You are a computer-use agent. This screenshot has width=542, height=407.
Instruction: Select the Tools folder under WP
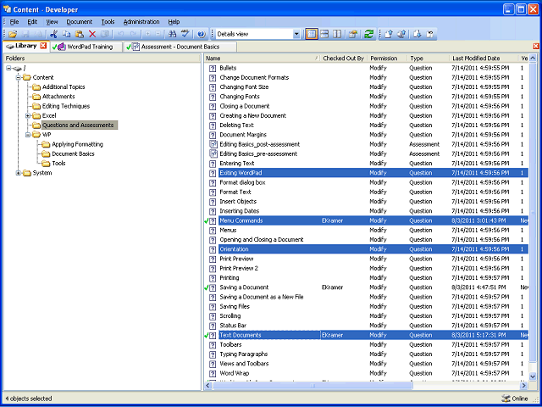58,164
